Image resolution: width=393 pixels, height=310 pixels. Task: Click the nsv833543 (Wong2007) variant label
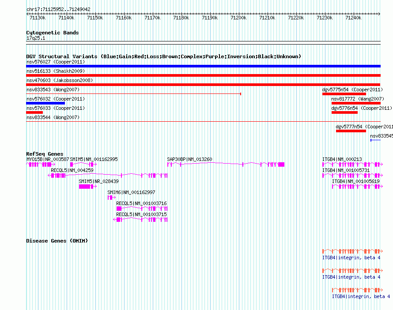[53, 90]
